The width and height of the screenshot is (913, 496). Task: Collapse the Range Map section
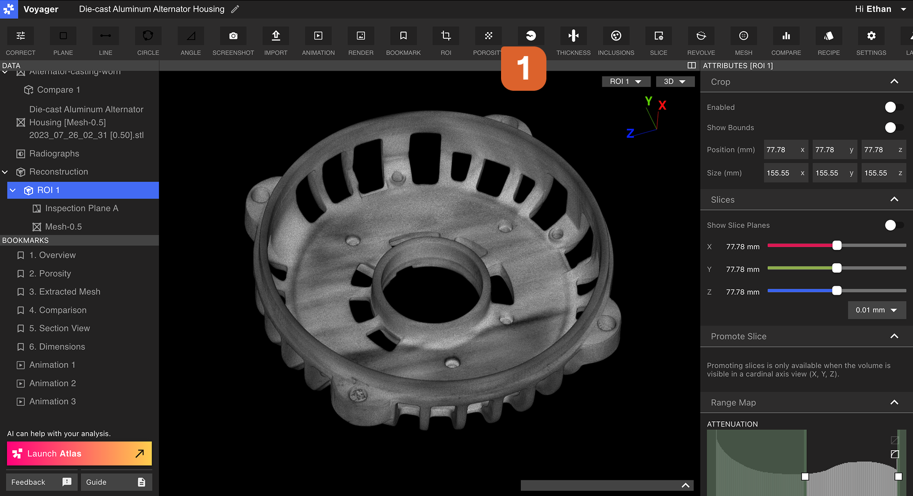(894, 403)
